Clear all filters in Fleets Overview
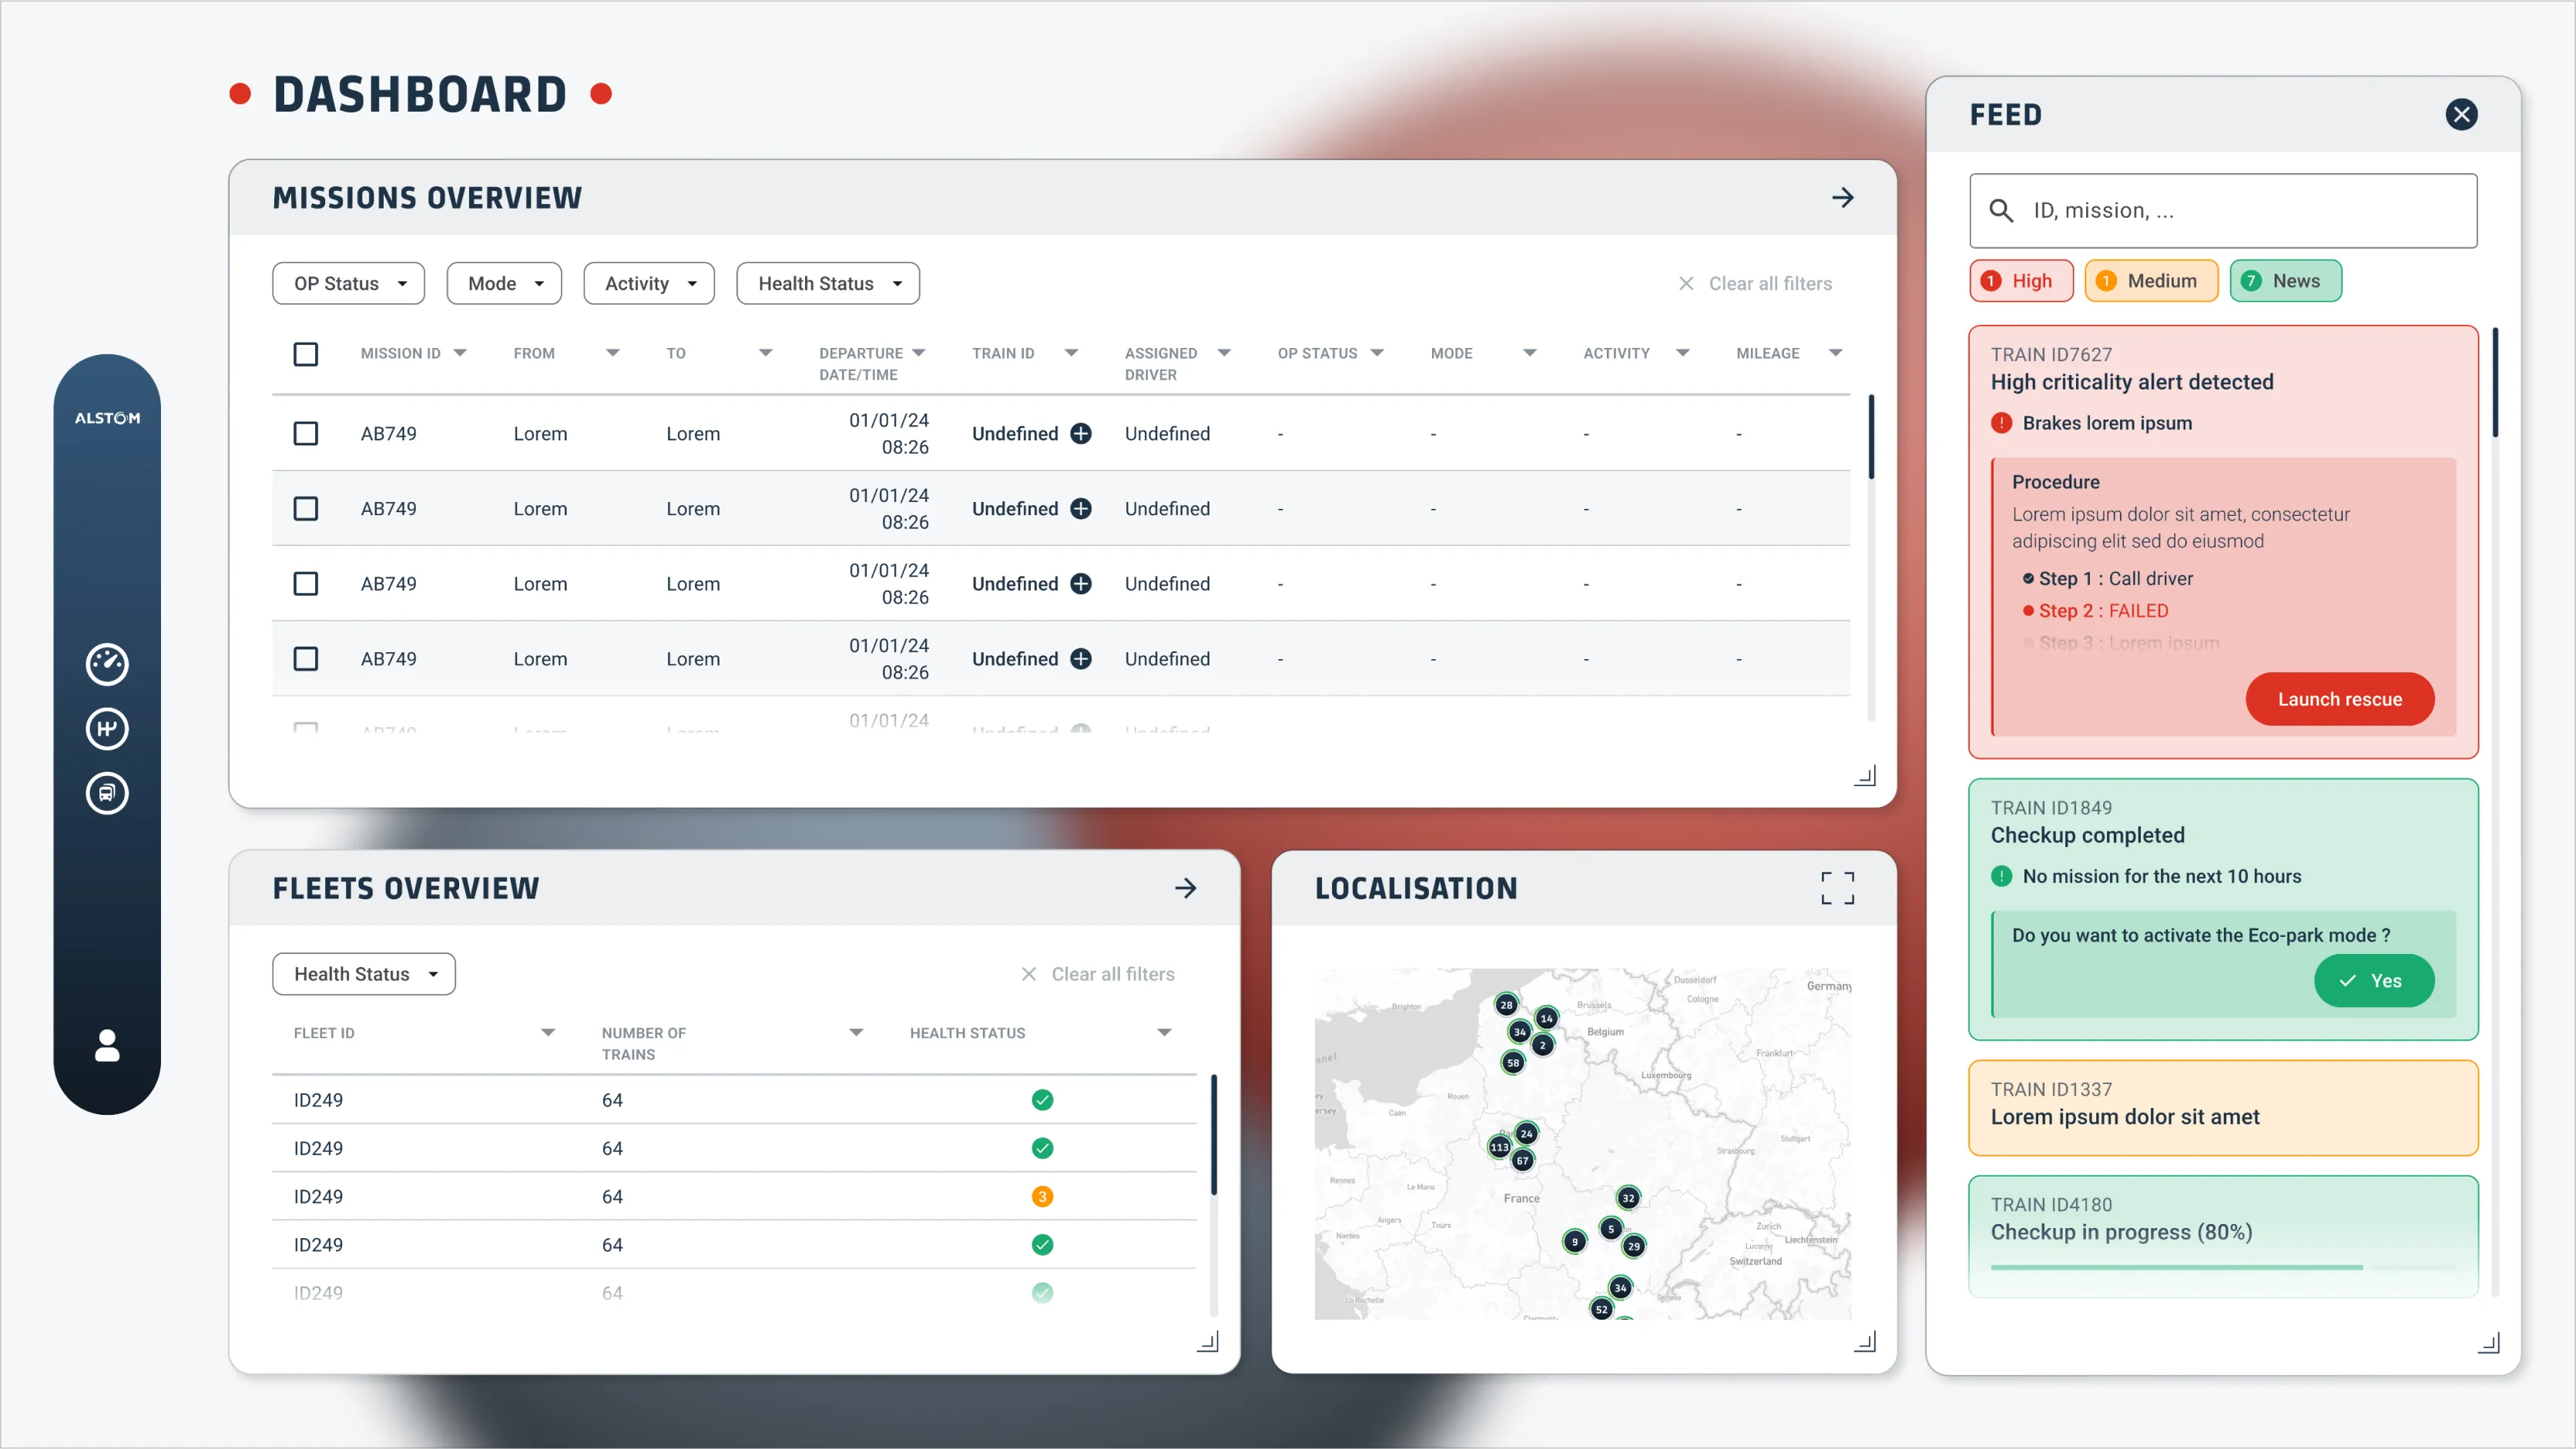This screenshot has width=2576, height=1449. [x=1097, y=974]
